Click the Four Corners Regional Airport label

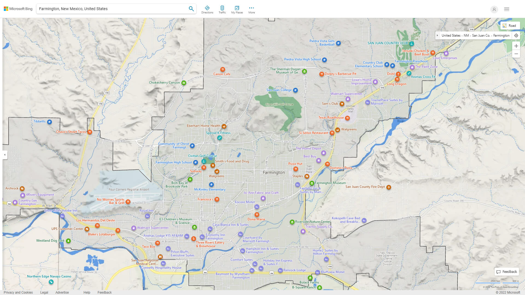pos(129,189)
